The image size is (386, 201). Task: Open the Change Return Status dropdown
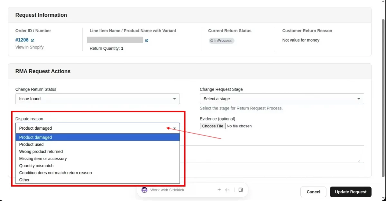coord(97,99)
